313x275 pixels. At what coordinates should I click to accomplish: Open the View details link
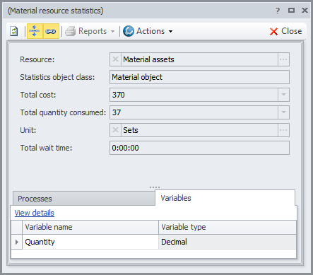[x=35, y=213]
